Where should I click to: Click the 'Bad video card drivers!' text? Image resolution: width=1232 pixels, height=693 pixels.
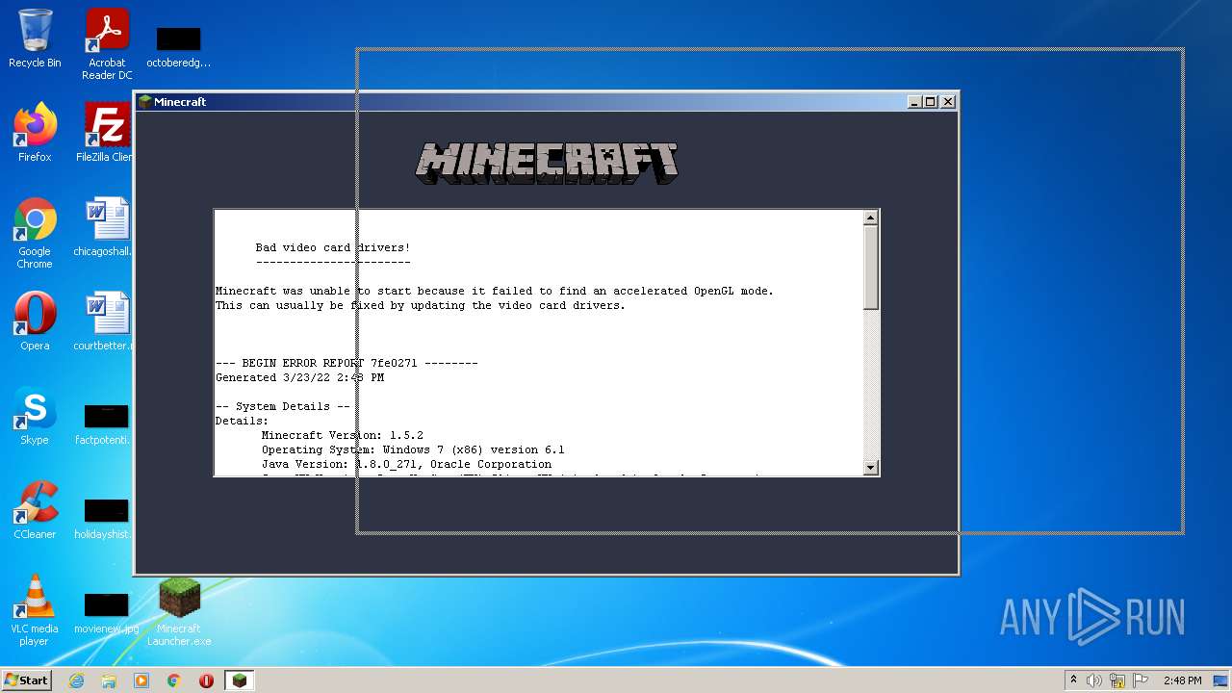[333, 247]
